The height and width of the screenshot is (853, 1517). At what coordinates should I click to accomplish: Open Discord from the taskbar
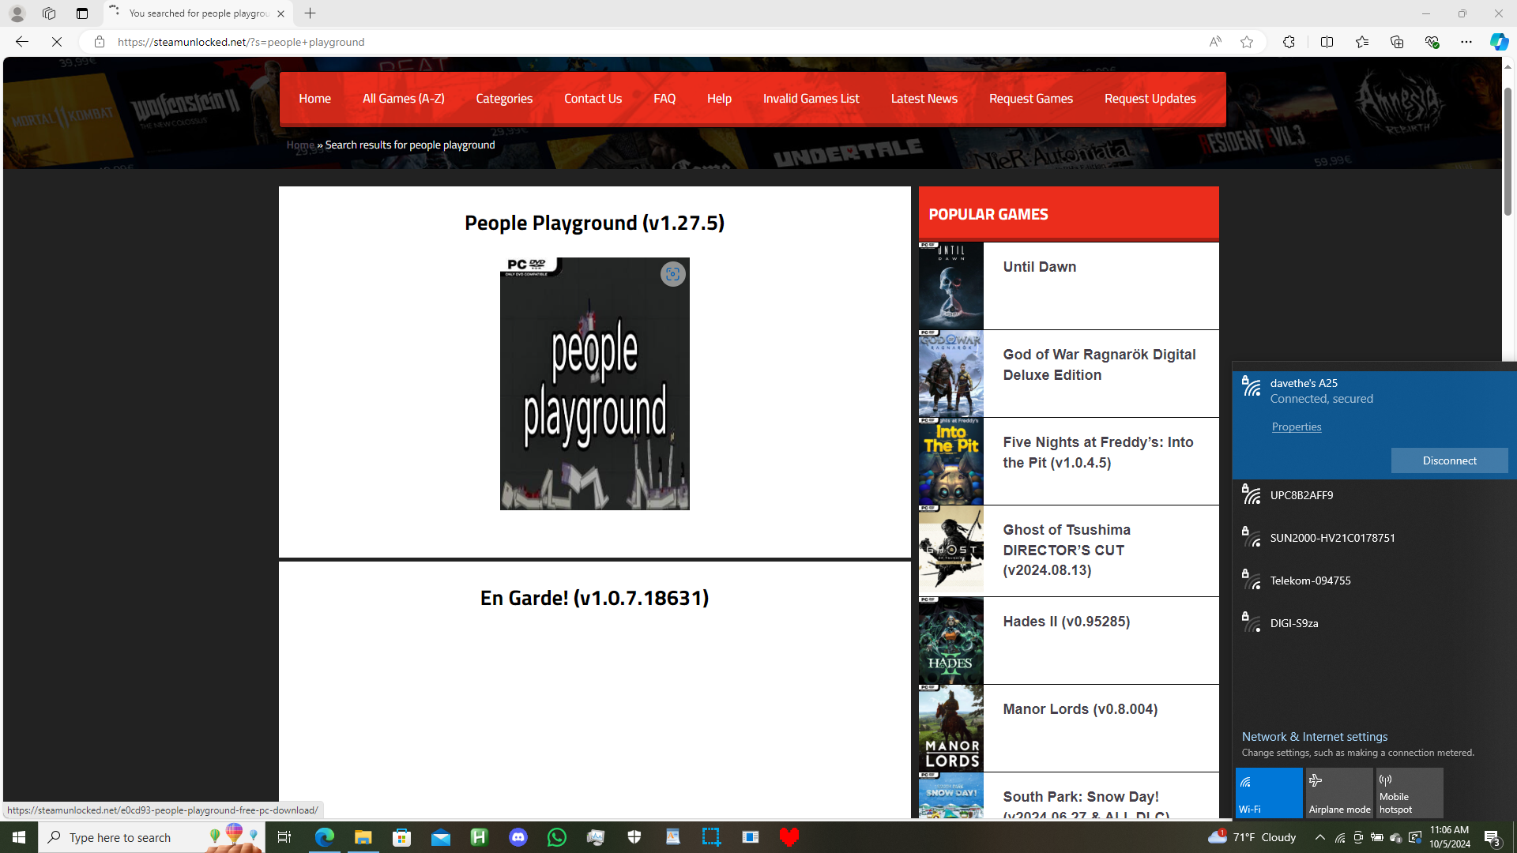(518, 837)
